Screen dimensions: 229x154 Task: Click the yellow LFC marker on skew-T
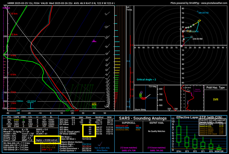(x=94, y=104)
